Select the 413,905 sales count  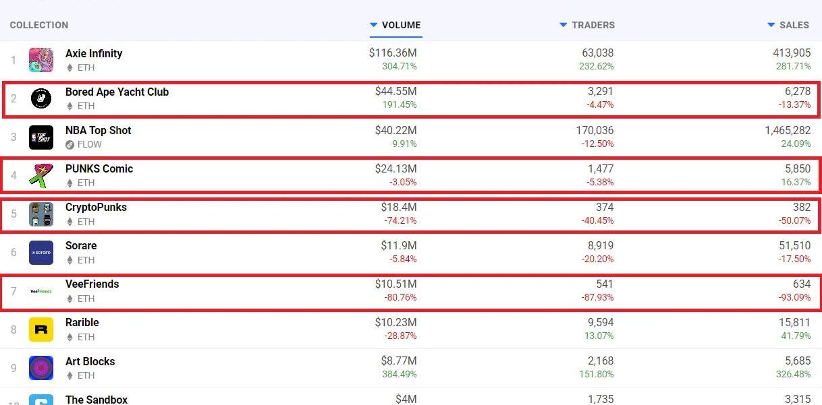tap(792, 53)
